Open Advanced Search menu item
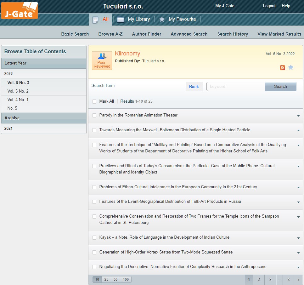This screenshot has height=285, width=304. click(189, 34)
